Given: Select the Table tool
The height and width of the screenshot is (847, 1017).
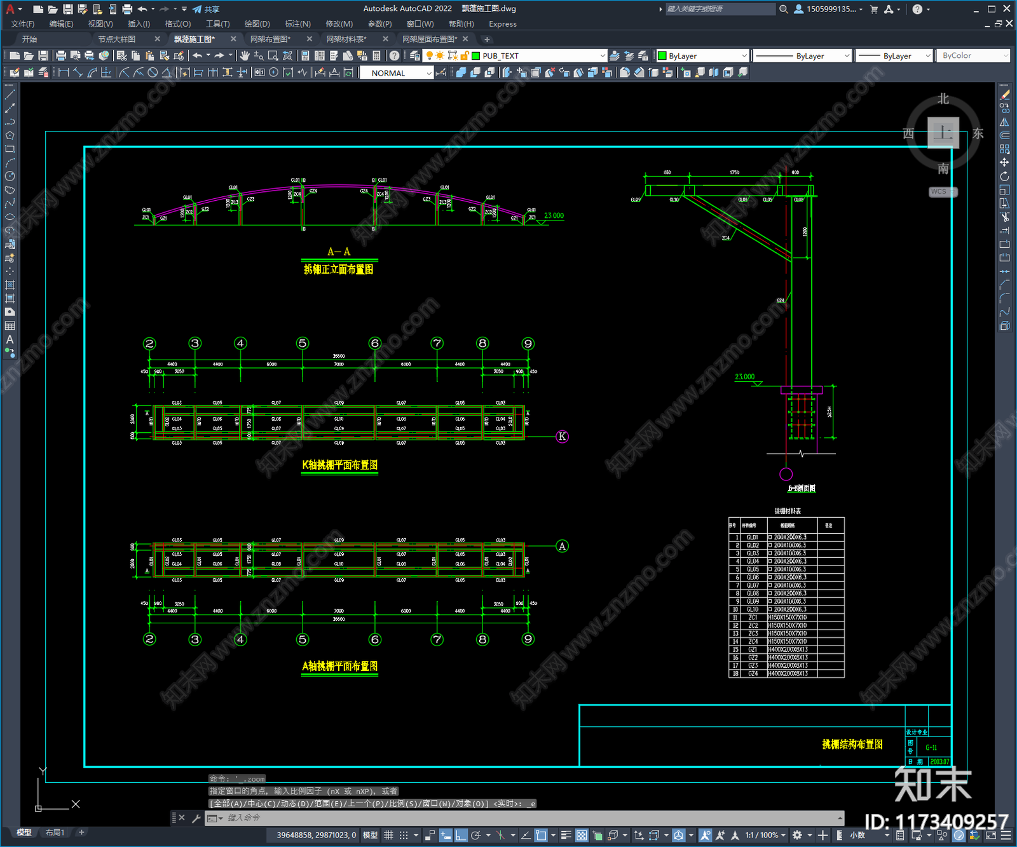Looking at the screenshot, I should tap(10, 325).
